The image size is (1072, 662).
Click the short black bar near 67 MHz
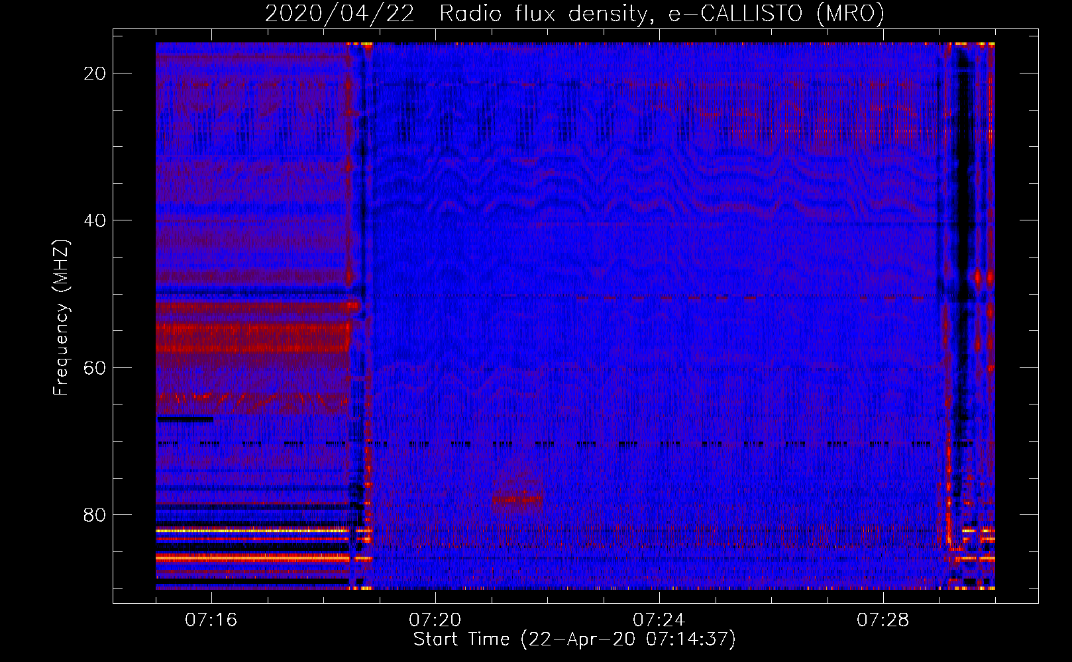coord(185,419)
